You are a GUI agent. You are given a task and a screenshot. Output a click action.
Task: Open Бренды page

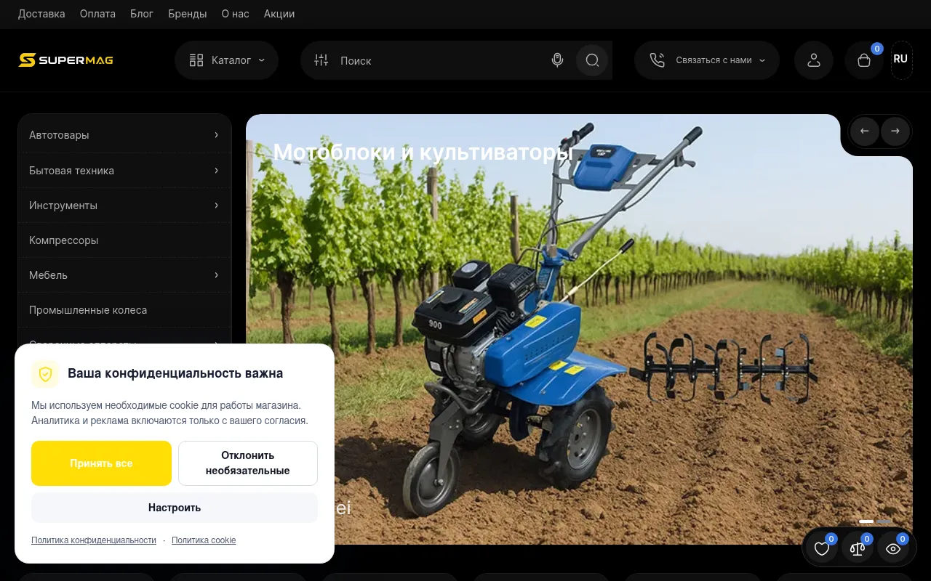click(x=188, y=14)
